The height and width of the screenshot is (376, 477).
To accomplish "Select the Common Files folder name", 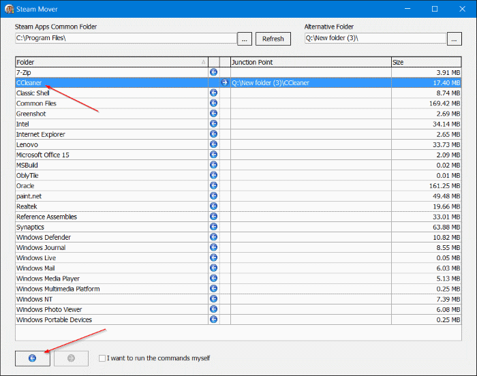I will click(x=36, y=104).
